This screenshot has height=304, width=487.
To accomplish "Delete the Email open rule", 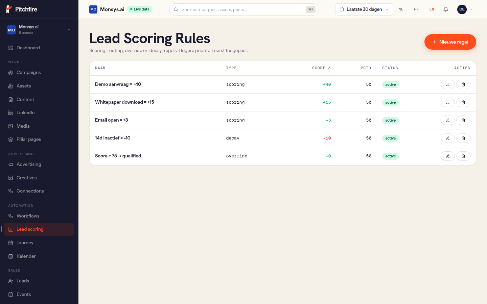I will click(463, 120).
